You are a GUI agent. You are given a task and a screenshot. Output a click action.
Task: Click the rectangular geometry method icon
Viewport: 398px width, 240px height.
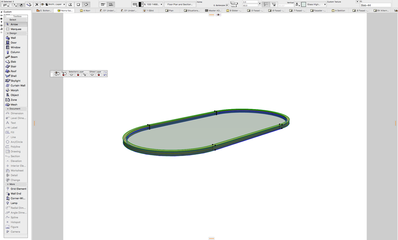pos(78,4)
